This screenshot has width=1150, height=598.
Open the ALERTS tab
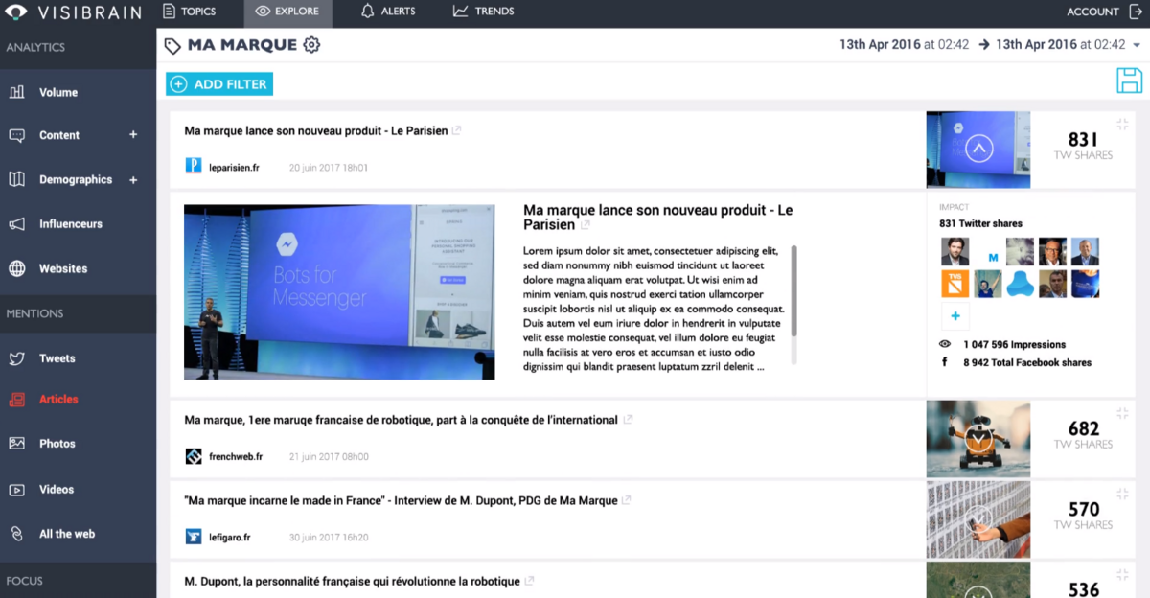point(389,11)
